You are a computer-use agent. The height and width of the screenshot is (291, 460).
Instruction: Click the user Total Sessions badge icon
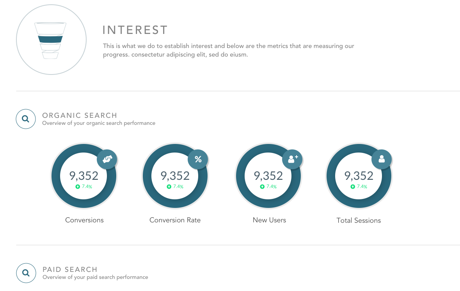(382, 159)
